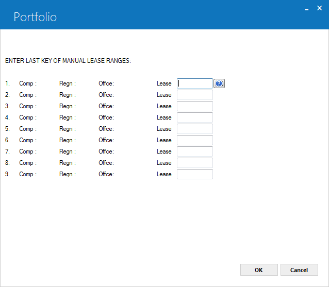Select the 'Comp :' label in row 9

pyautogui.click(x=28, y=174)
